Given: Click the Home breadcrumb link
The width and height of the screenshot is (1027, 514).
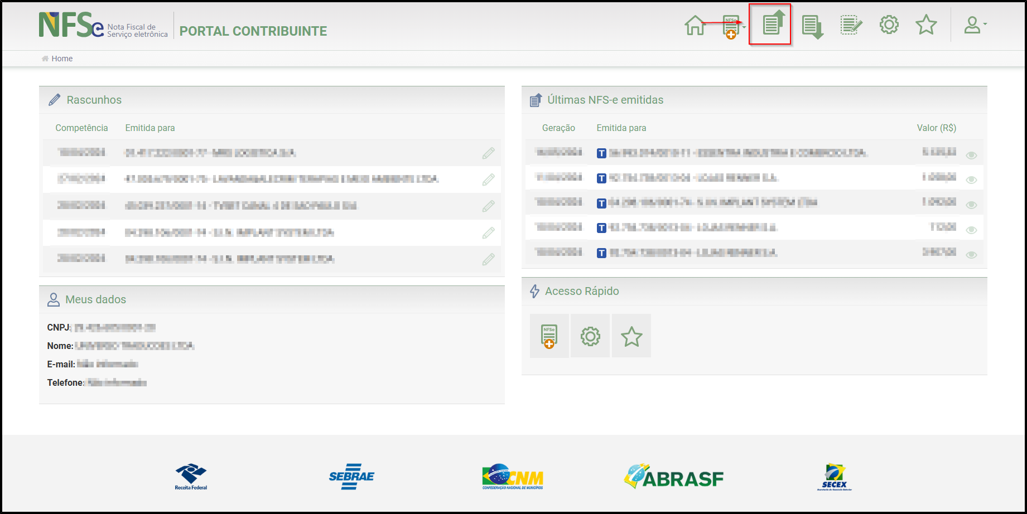Looking at the screenshot, I should pyautogui.click(x=62, y=59).
